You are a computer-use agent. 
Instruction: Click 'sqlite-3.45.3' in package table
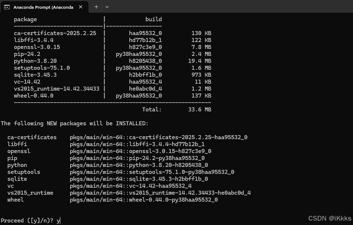point(35,75)
